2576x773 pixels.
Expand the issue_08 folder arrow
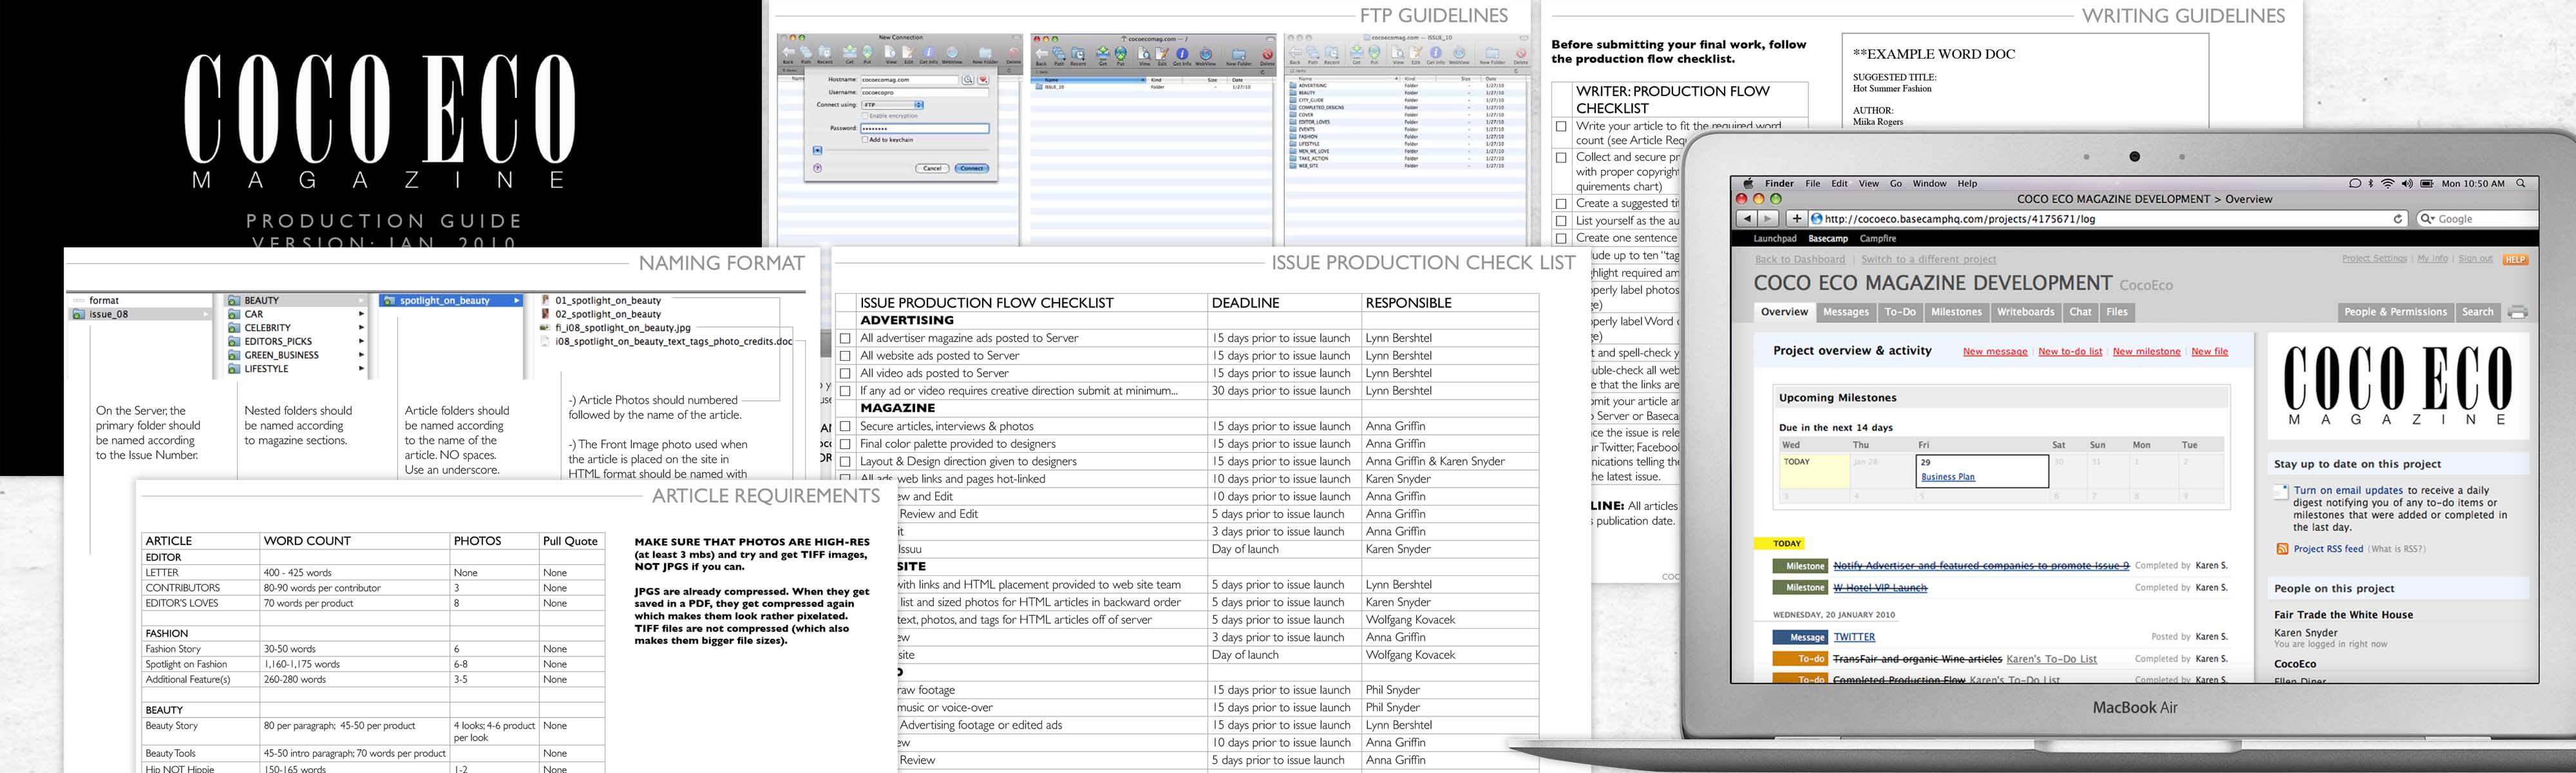(x=205, y=314)
